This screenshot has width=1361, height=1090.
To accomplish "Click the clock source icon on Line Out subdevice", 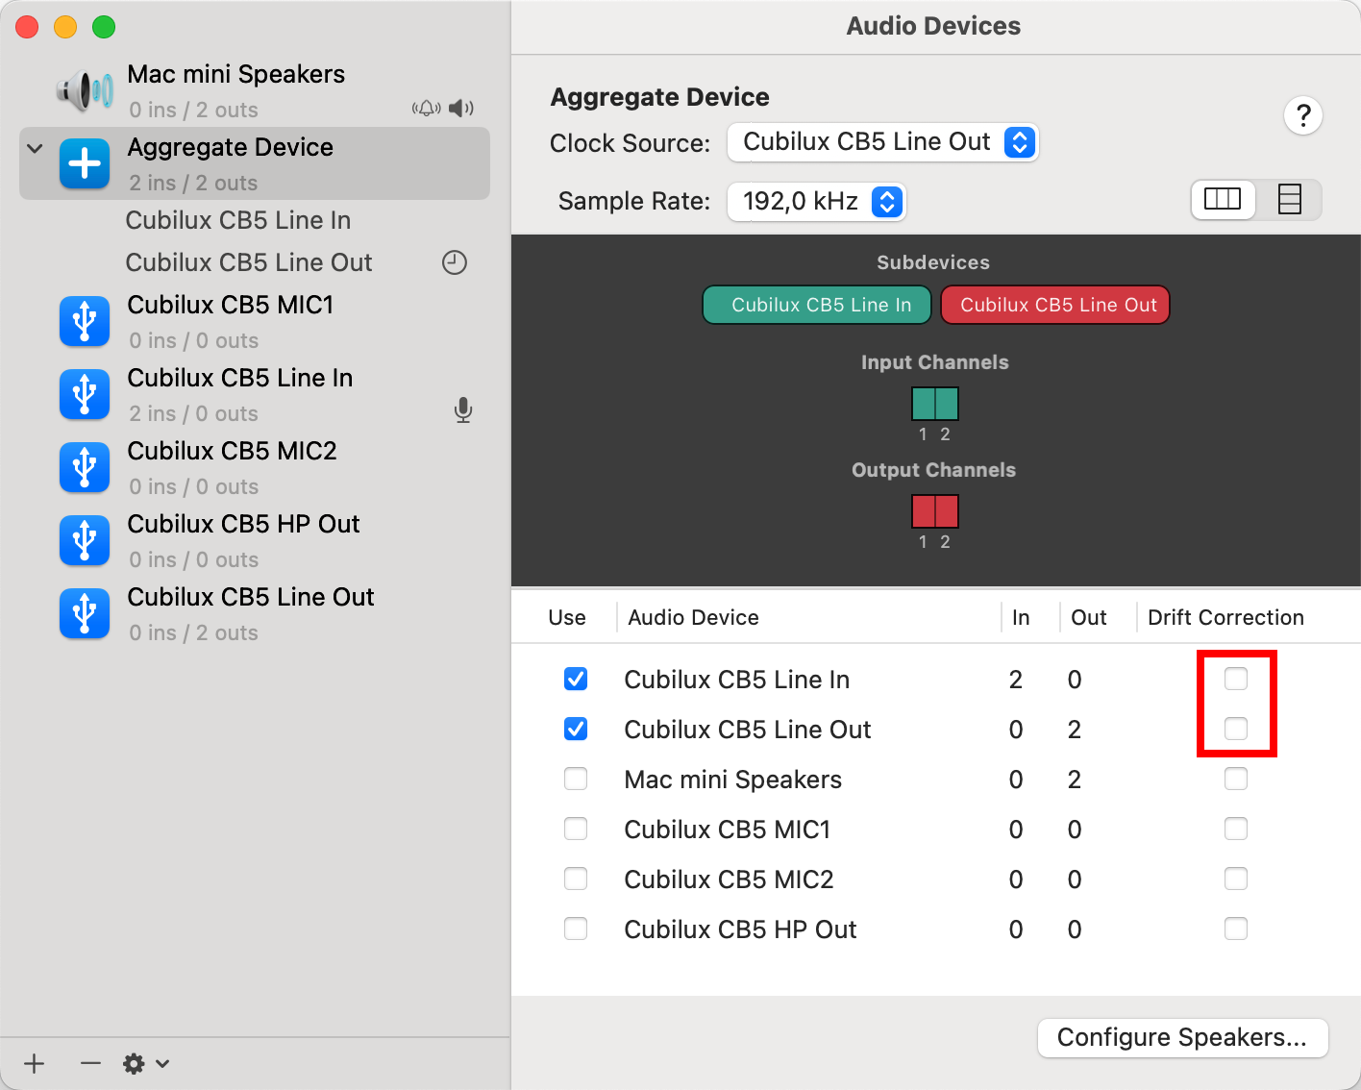I will point(455,262).
